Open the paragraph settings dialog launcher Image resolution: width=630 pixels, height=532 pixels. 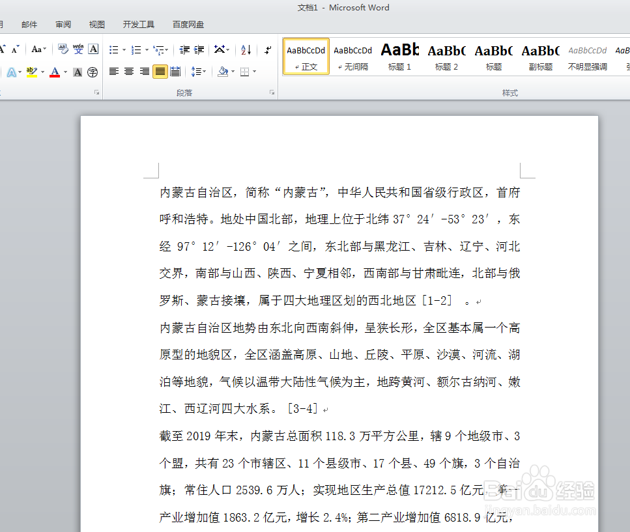[271, 93]
